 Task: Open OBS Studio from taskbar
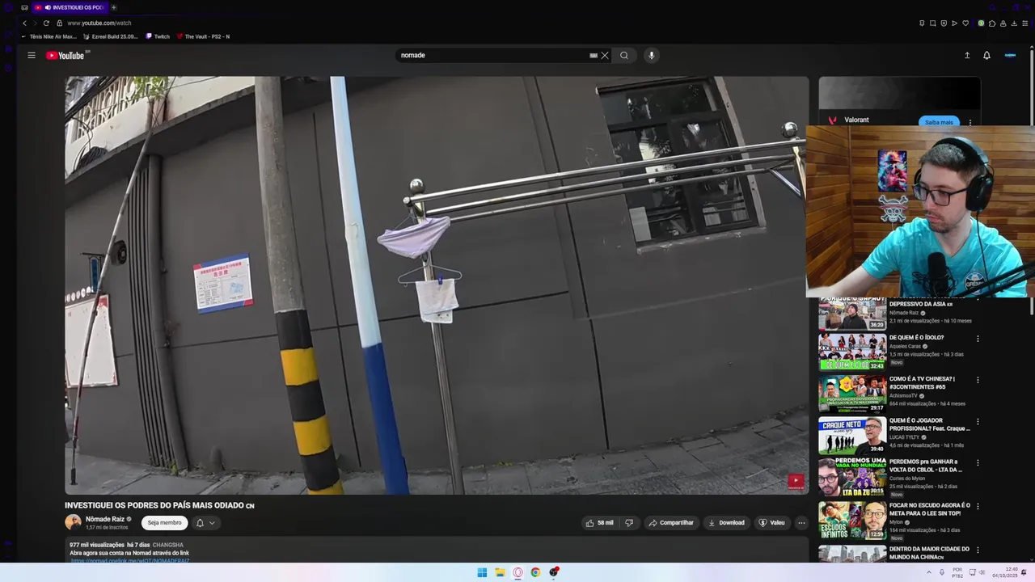[554, 572]
